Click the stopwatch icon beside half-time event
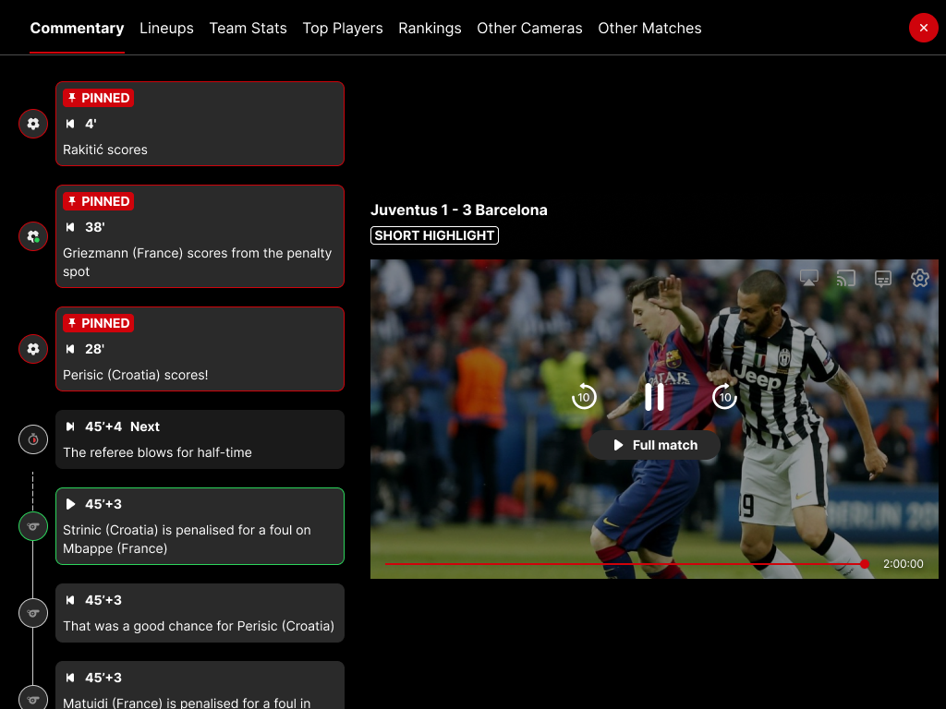The width and height of the screenshot is (946, 709). click(33, 439)
